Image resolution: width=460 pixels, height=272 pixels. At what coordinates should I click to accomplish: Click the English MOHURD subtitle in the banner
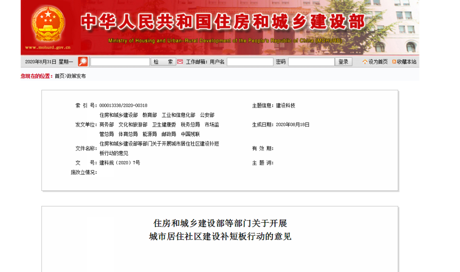225,41
